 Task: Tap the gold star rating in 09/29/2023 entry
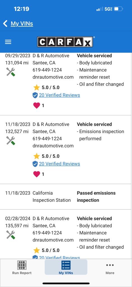pos(37,87)
